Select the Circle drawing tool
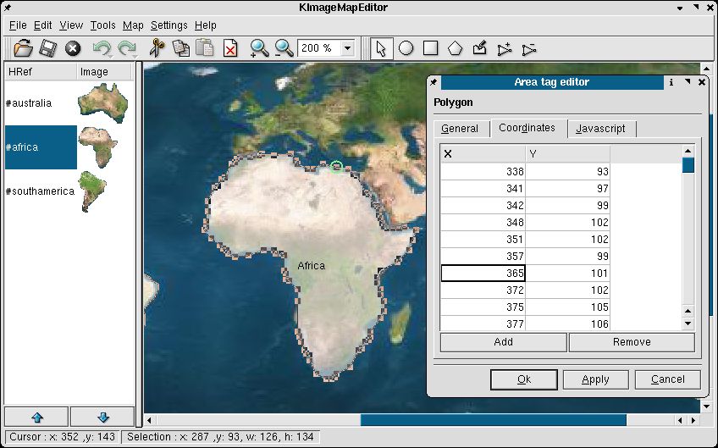This screenshot has width=718, height=448. click(x=406, y=48)
